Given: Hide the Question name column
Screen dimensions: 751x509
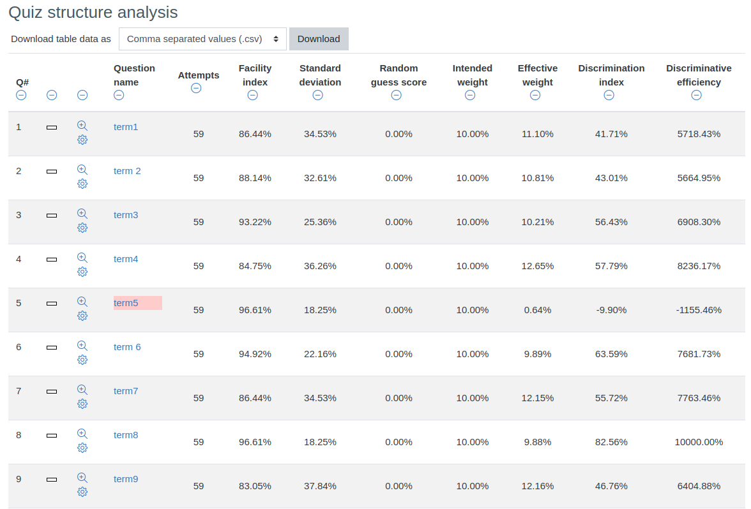Looking at the screenshot, I should tap(119, 95).
